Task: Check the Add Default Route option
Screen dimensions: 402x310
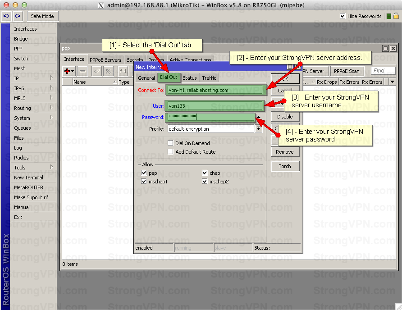Action: [x=170, y=152]
